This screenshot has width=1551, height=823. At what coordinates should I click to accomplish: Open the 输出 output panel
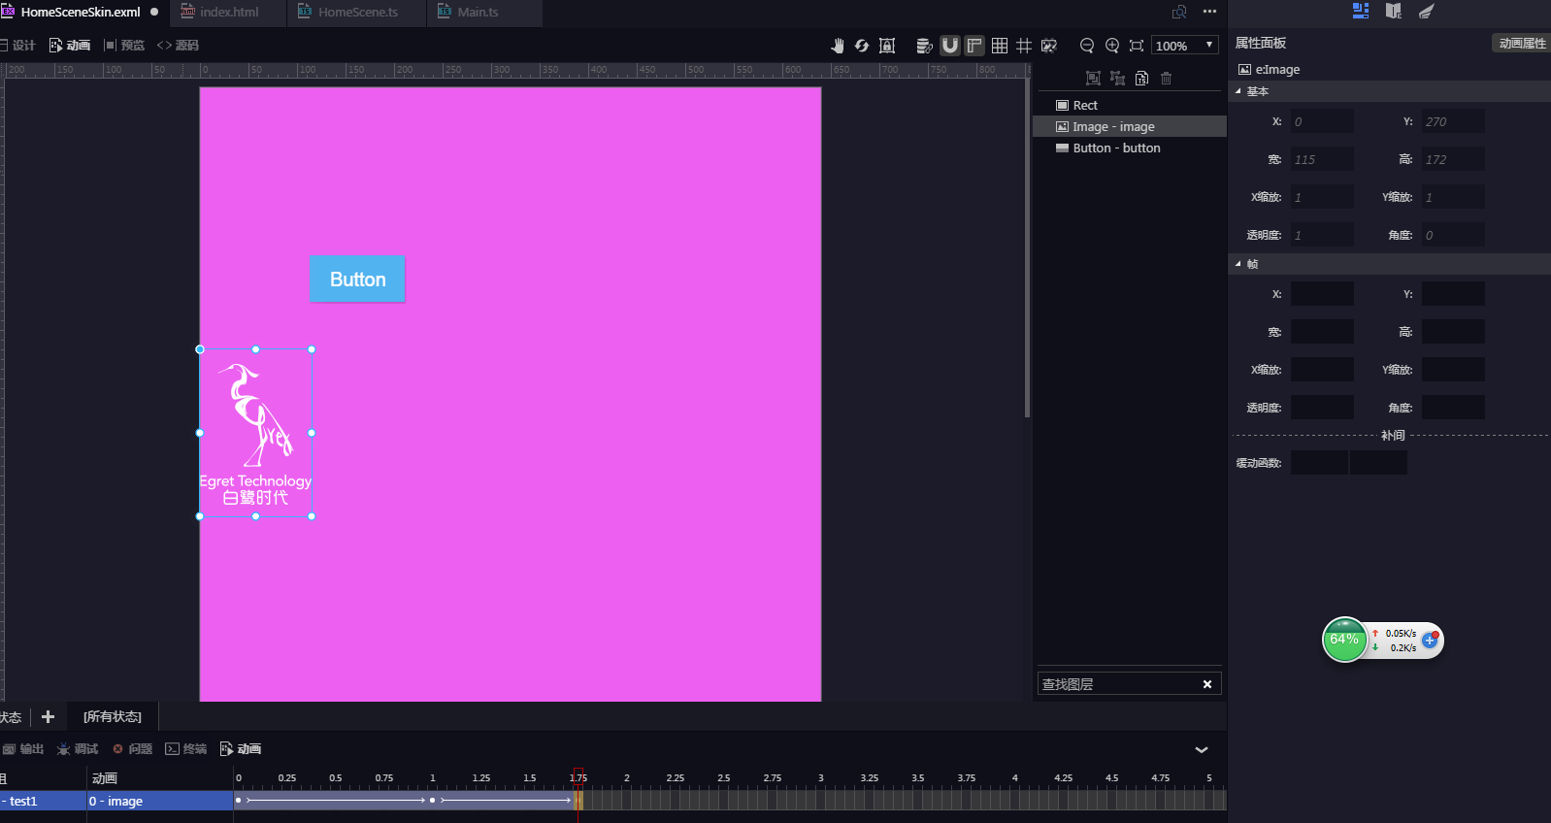tap(23, 749)
